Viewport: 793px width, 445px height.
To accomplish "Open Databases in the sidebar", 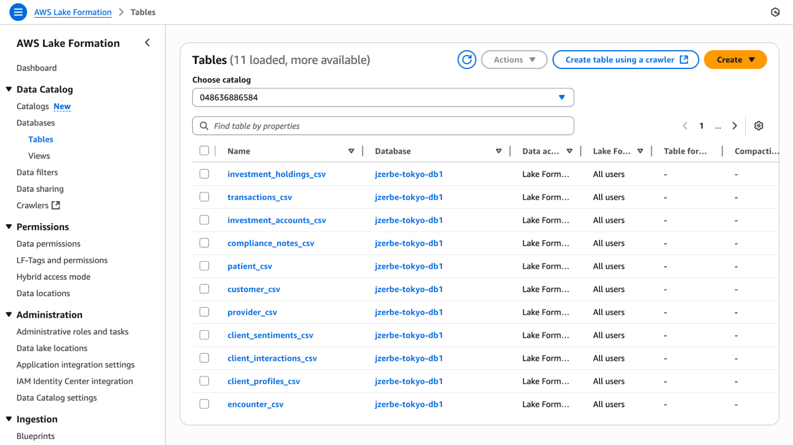I will (x=36, y=123).
